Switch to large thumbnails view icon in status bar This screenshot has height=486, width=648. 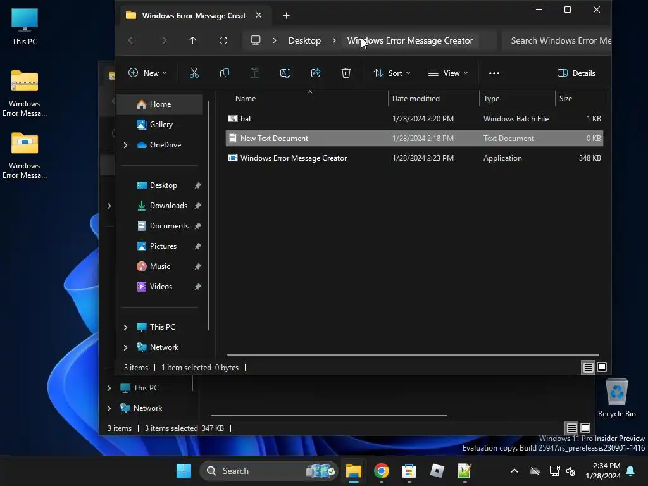(602, 367)
